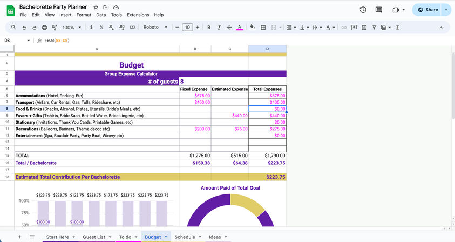Click the font size 10 field
The height and width of the screenshot is (242, 455).
(x=187, y=28)
